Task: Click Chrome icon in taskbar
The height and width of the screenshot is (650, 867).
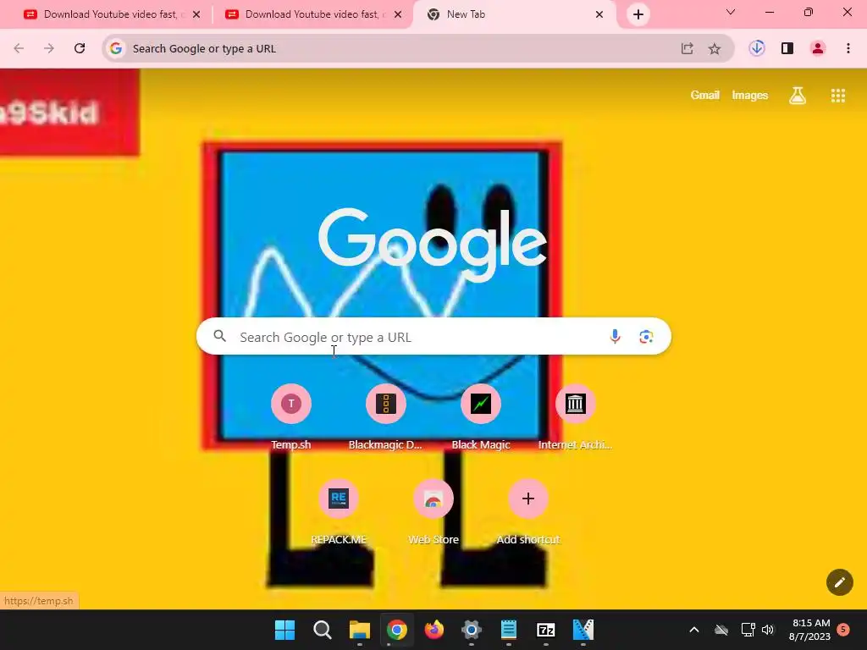Action: tap(397, 630)
